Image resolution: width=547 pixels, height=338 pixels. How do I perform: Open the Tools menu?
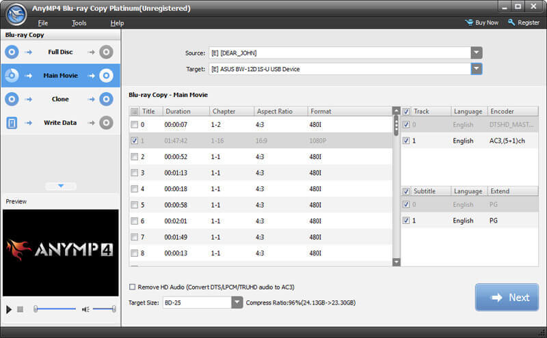coord(79,23)
